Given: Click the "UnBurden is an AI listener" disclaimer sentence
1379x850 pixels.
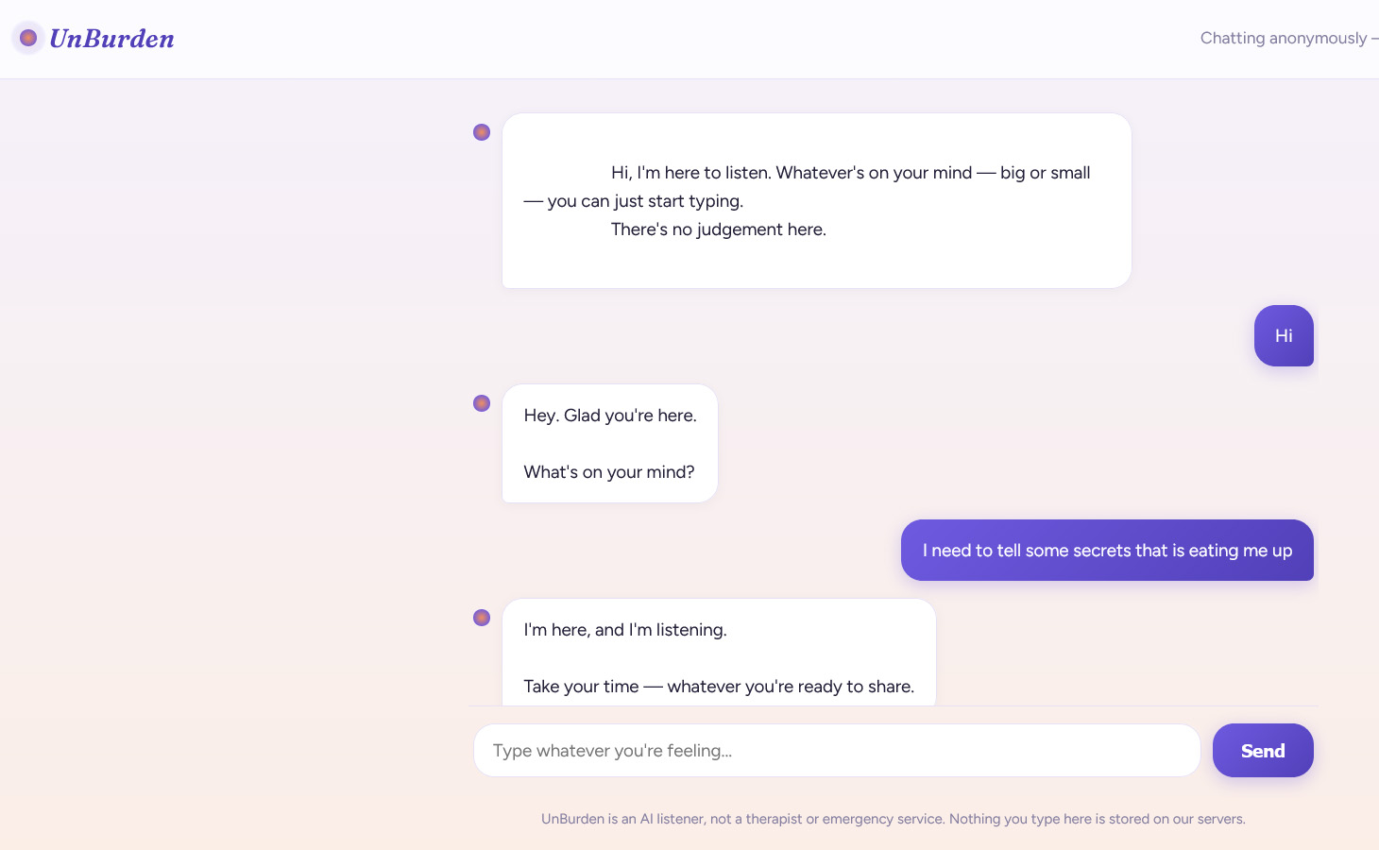Looking at the screenshot, I should [x=743, y=819].
